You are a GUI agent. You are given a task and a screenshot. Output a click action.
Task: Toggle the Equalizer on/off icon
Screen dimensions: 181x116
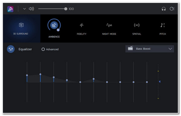pos(11,49)
